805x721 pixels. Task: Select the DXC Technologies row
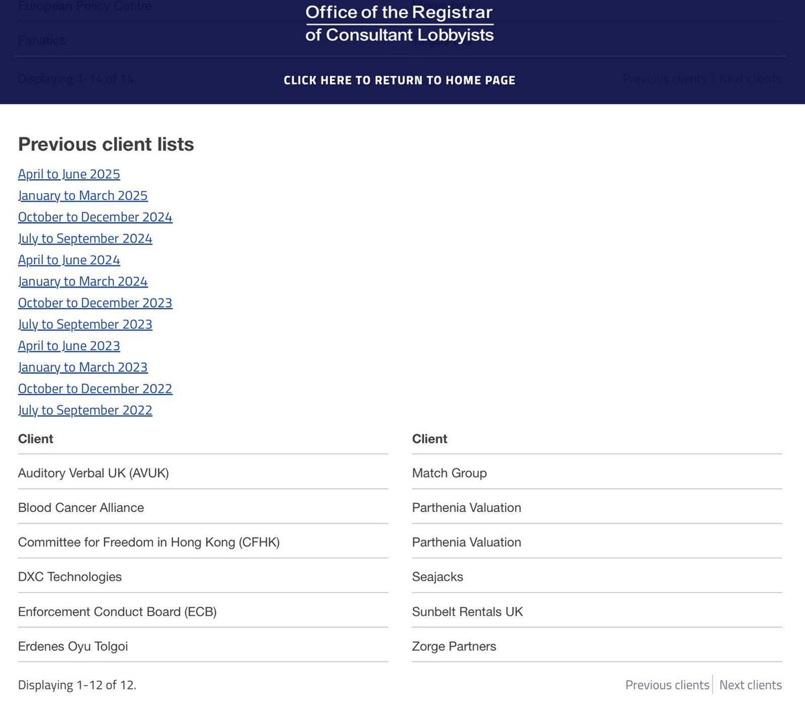203,577
